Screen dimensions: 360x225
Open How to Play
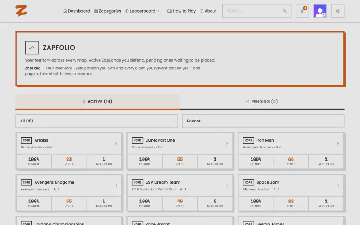pos(182,11)
